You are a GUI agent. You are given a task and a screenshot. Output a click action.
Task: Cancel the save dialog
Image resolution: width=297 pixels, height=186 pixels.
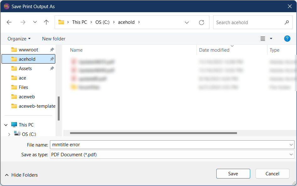click(x=272, y=173)
